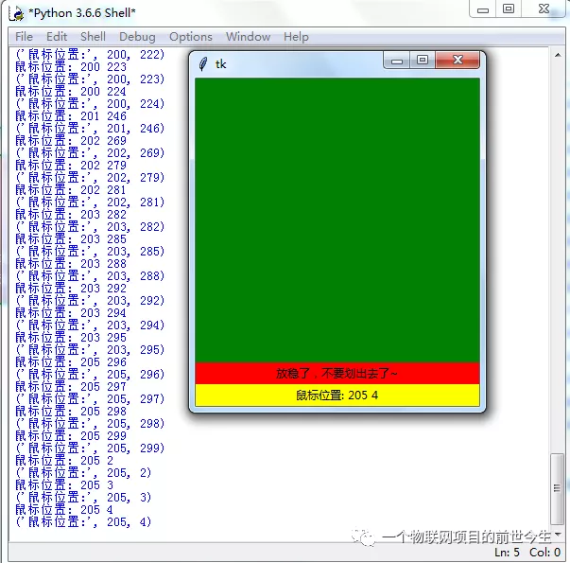Click shell line 鼠标位置: 202 269

click(71, 141)
